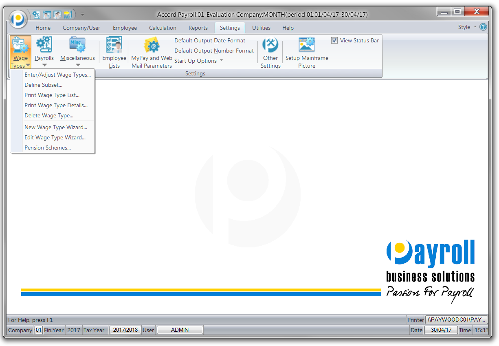
Task: Open the Employee ribbon tab
Action: tap(125, 28)
